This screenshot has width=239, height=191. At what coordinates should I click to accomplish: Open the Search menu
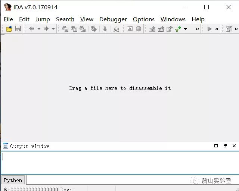coord(65,19)
